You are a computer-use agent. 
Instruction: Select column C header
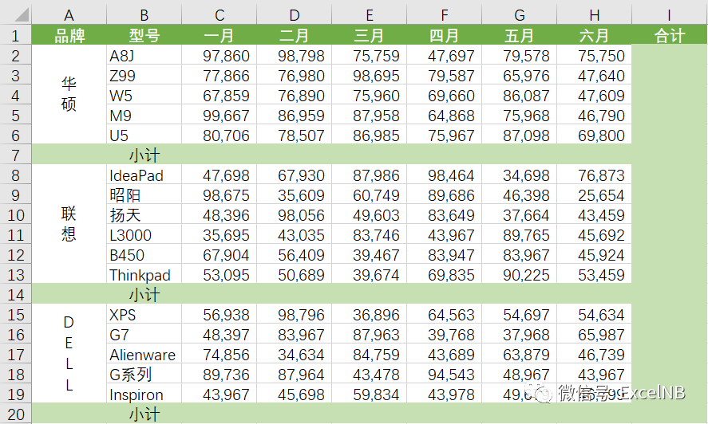[220, 15]
